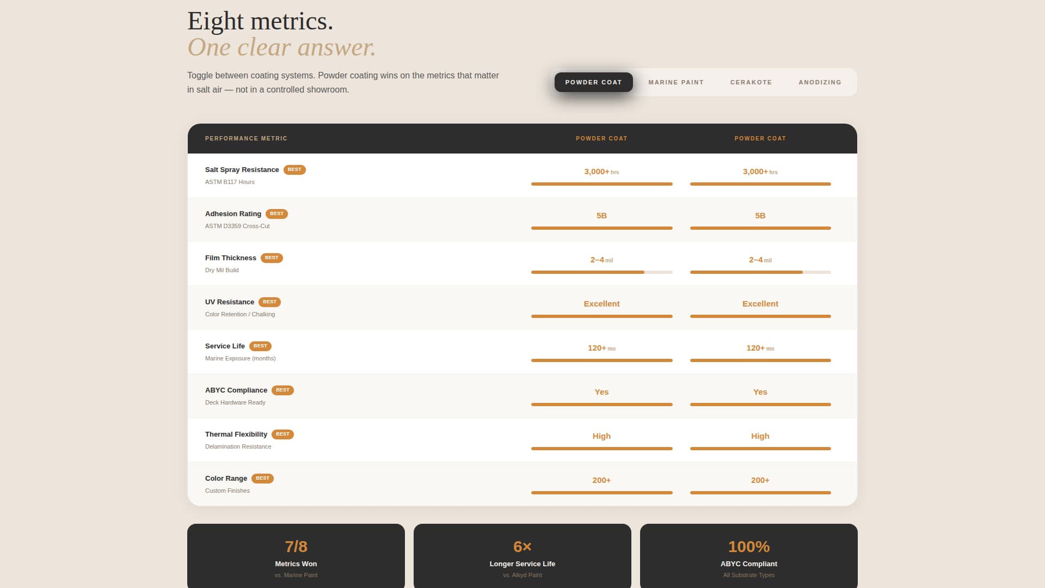Click the Film Thickness progress bar
This screenshot has height=588, width=1045.
tap(601, 272)
